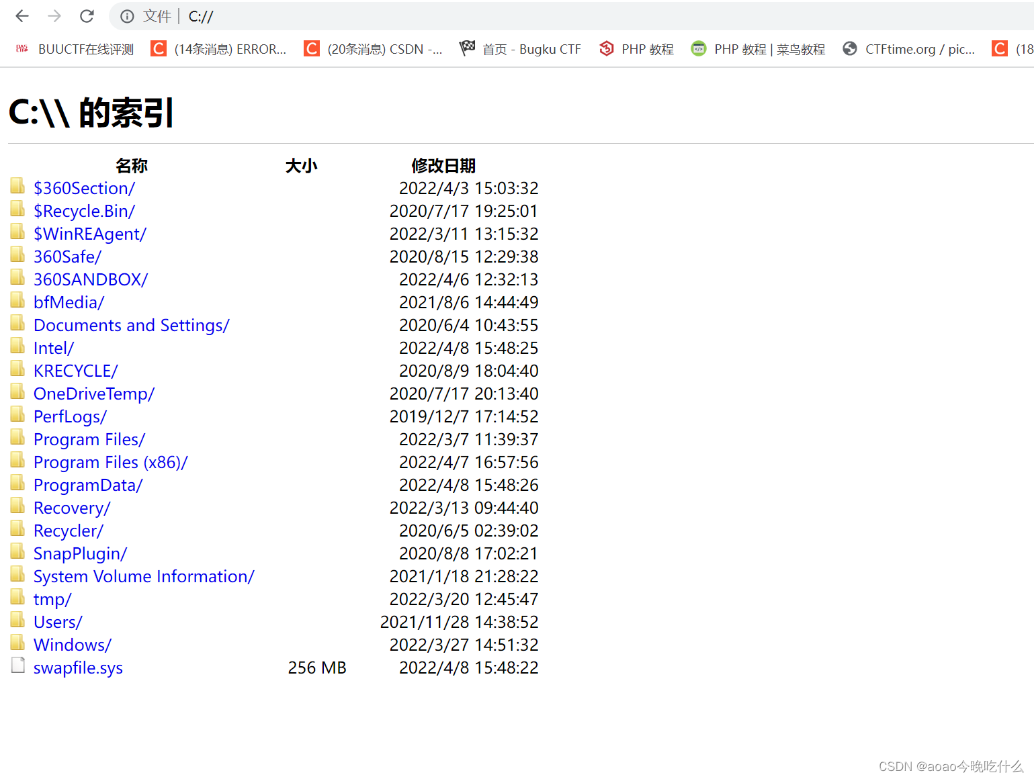This screenshot has height=779, width=1034.
Task: Click the browser forward arrow
Action: click(x=54, y=16)
